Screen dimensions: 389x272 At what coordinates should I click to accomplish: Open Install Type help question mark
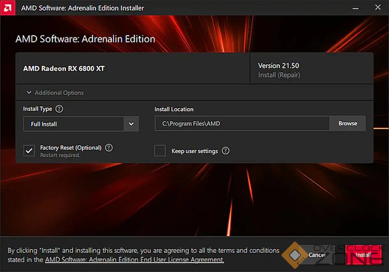pos(59,109)
